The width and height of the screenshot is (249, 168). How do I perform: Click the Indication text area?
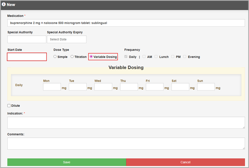(x=126, y=122)
